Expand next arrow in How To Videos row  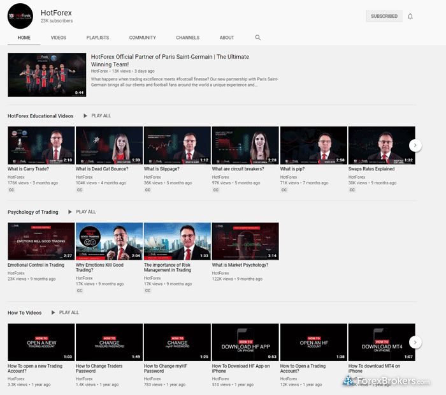(x=415, y=342)
